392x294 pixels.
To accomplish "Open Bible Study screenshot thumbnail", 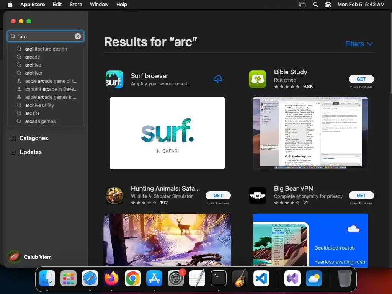I will (310, 133).
